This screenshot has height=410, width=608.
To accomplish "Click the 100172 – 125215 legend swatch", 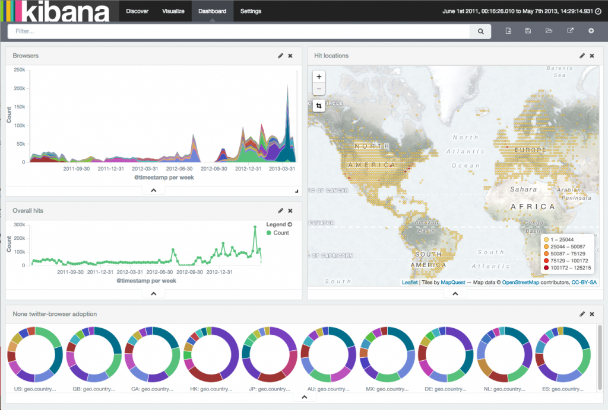I will click(x=546, y=268).
